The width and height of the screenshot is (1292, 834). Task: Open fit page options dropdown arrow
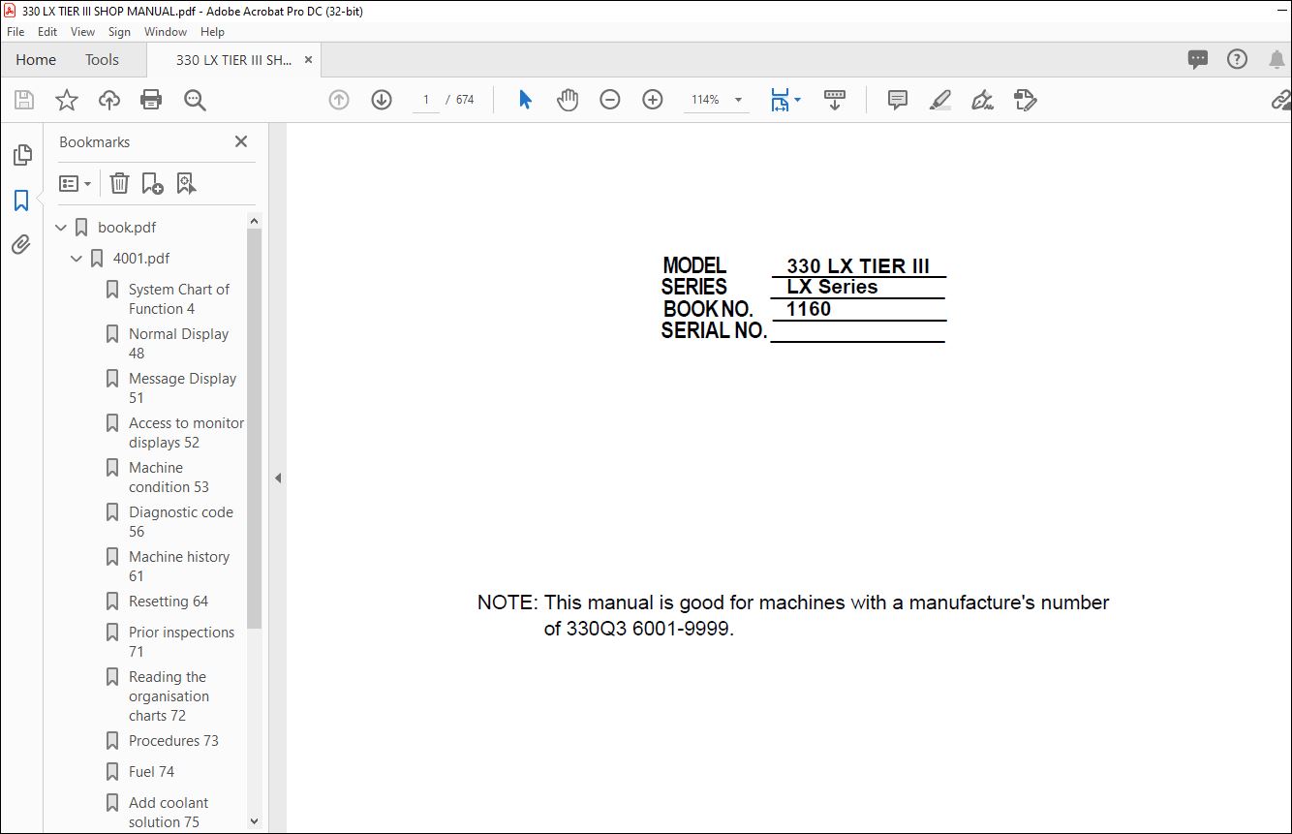(x=797, y=100)
